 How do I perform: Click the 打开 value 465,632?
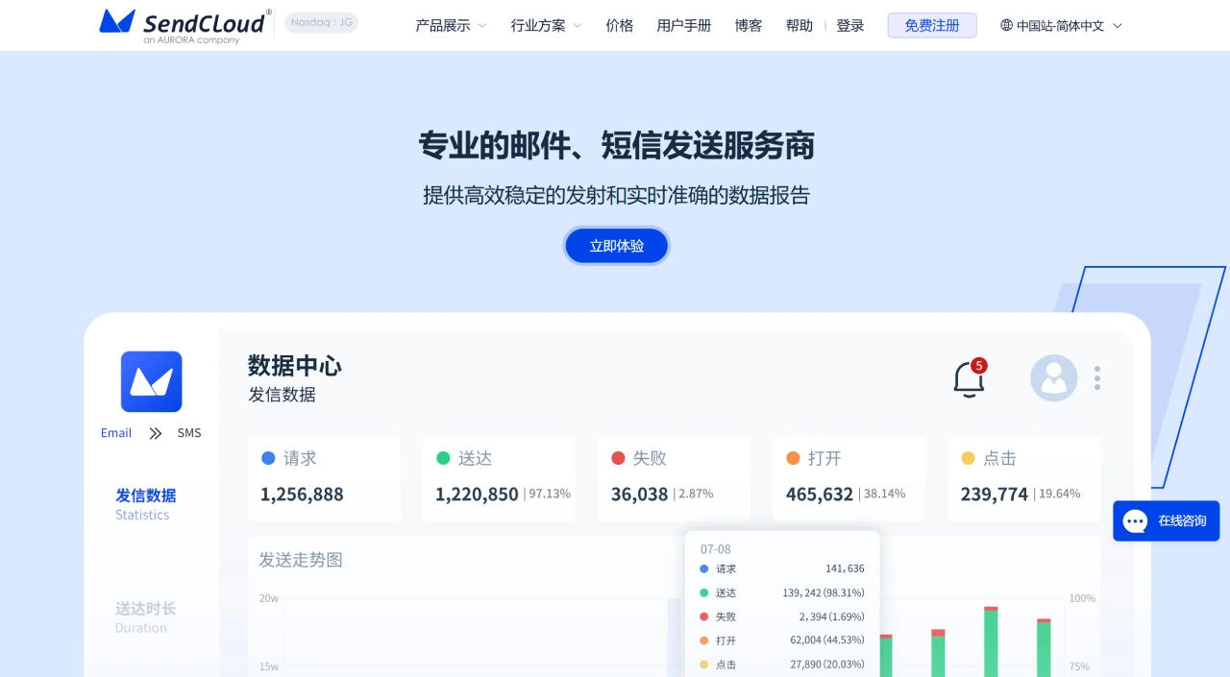(820, 494)
